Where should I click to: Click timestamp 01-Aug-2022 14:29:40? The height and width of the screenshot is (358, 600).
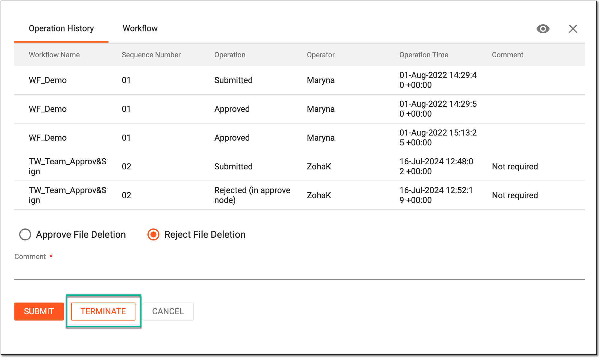click(438, 80)
